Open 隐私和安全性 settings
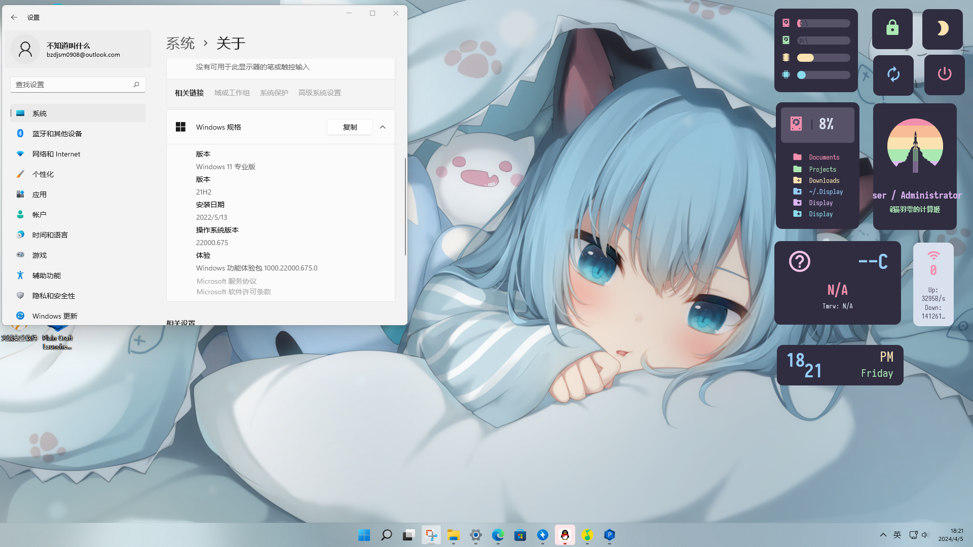The image size is (973, 547). [x=78, y=296]
